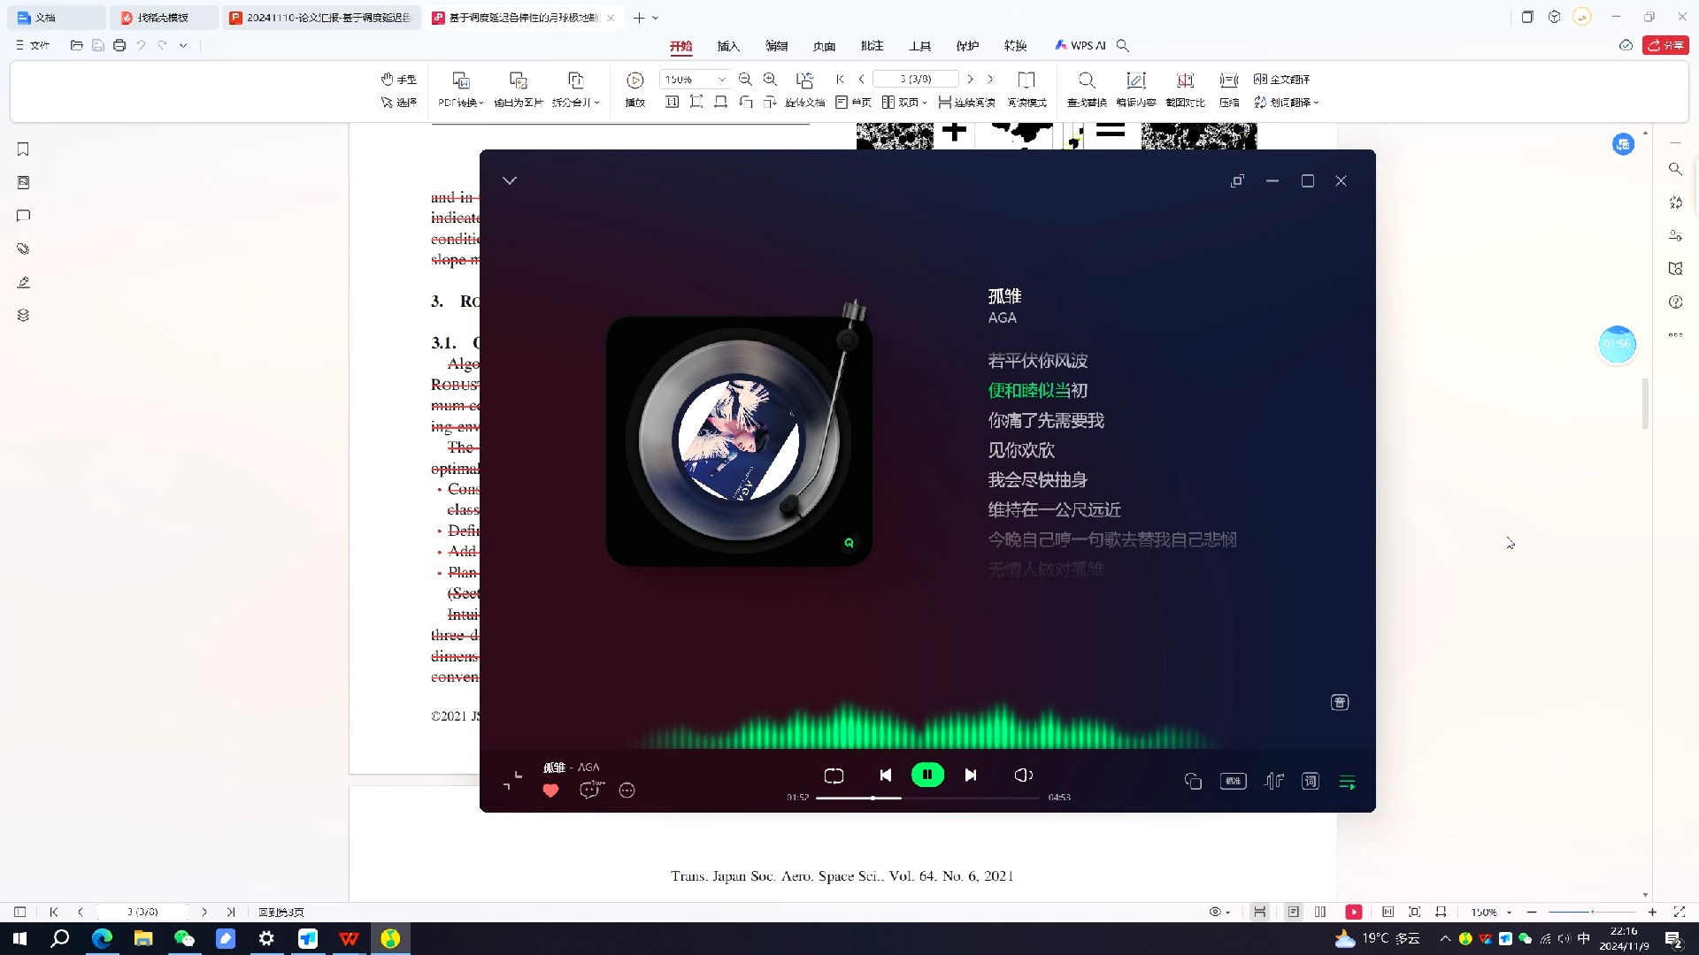Go to next page in the toolbar
Viewport: 1699px width, 955px height.
point(971,80)
